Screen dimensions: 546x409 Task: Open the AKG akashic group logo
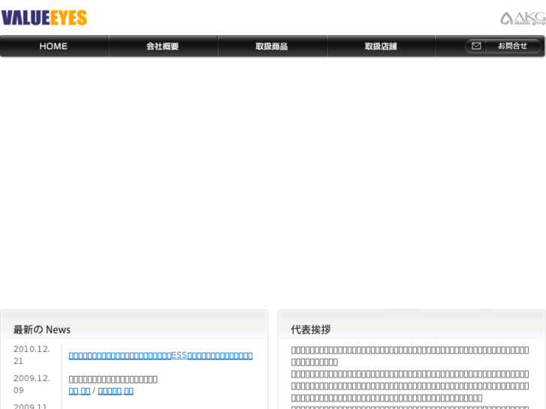[523, 19]
